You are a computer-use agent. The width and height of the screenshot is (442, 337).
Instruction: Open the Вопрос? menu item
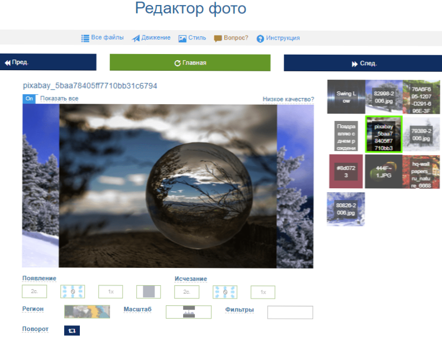click(x=231, y=38)
